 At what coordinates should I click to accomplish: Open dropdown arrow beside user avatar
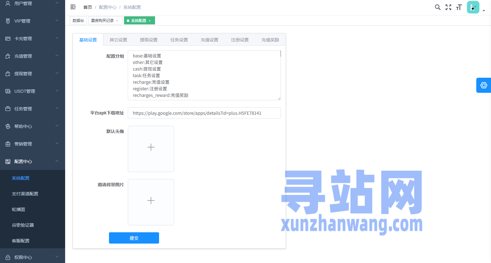pos(484,11)
